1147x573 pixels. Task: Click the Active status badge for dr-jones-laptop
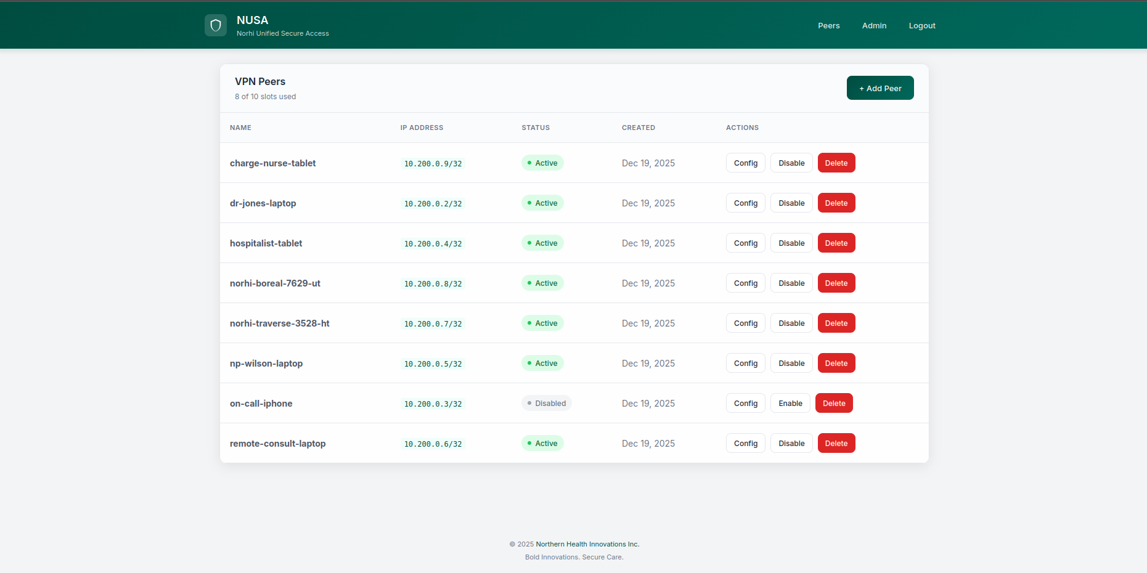pyautogui.click(x=542, y=203)
